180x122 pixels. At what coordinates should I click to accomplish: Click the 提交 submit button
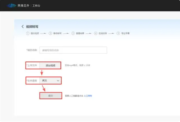point(51,96)
